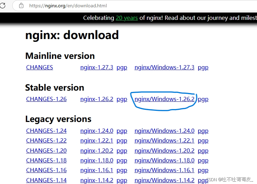The width and height of the screenshot is (257, 184).
Task: Download nginx-1.14.2 source
Action: pyautogui.click(x=97, y=180)
